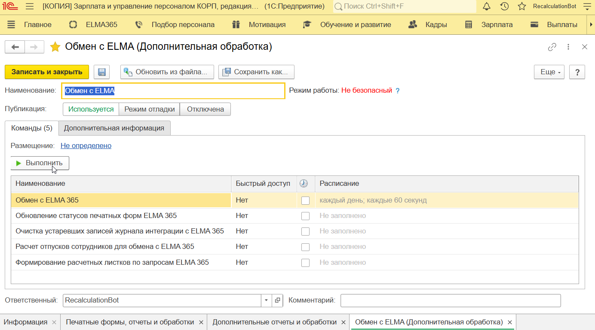Click Выполнить button

click(40, 163)
